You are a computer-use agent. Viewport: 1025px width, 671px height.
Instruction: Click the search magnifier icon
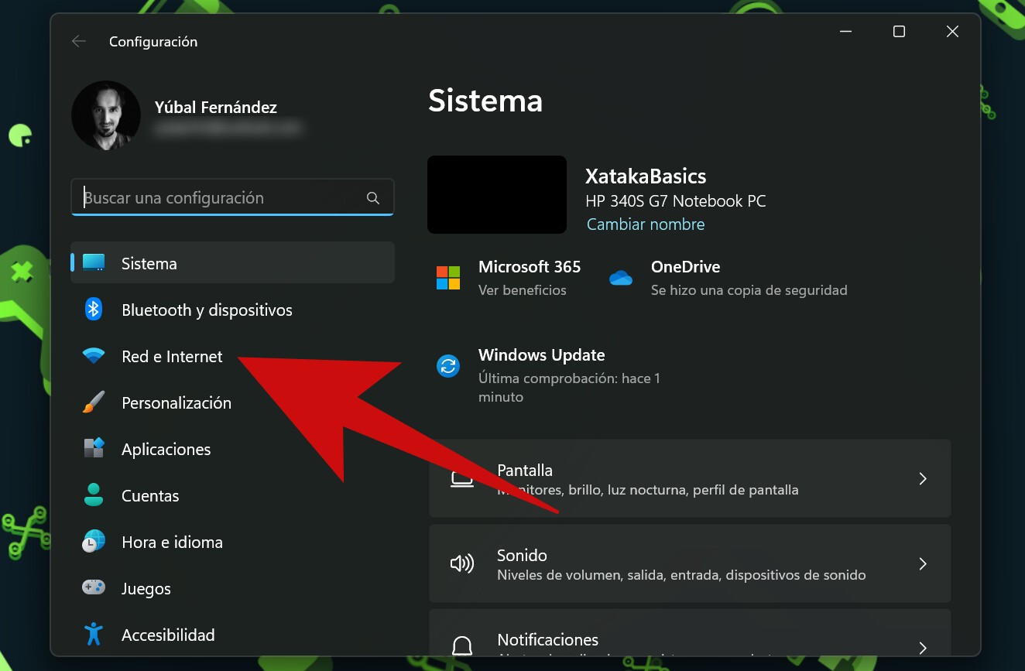tap(373, 198)
